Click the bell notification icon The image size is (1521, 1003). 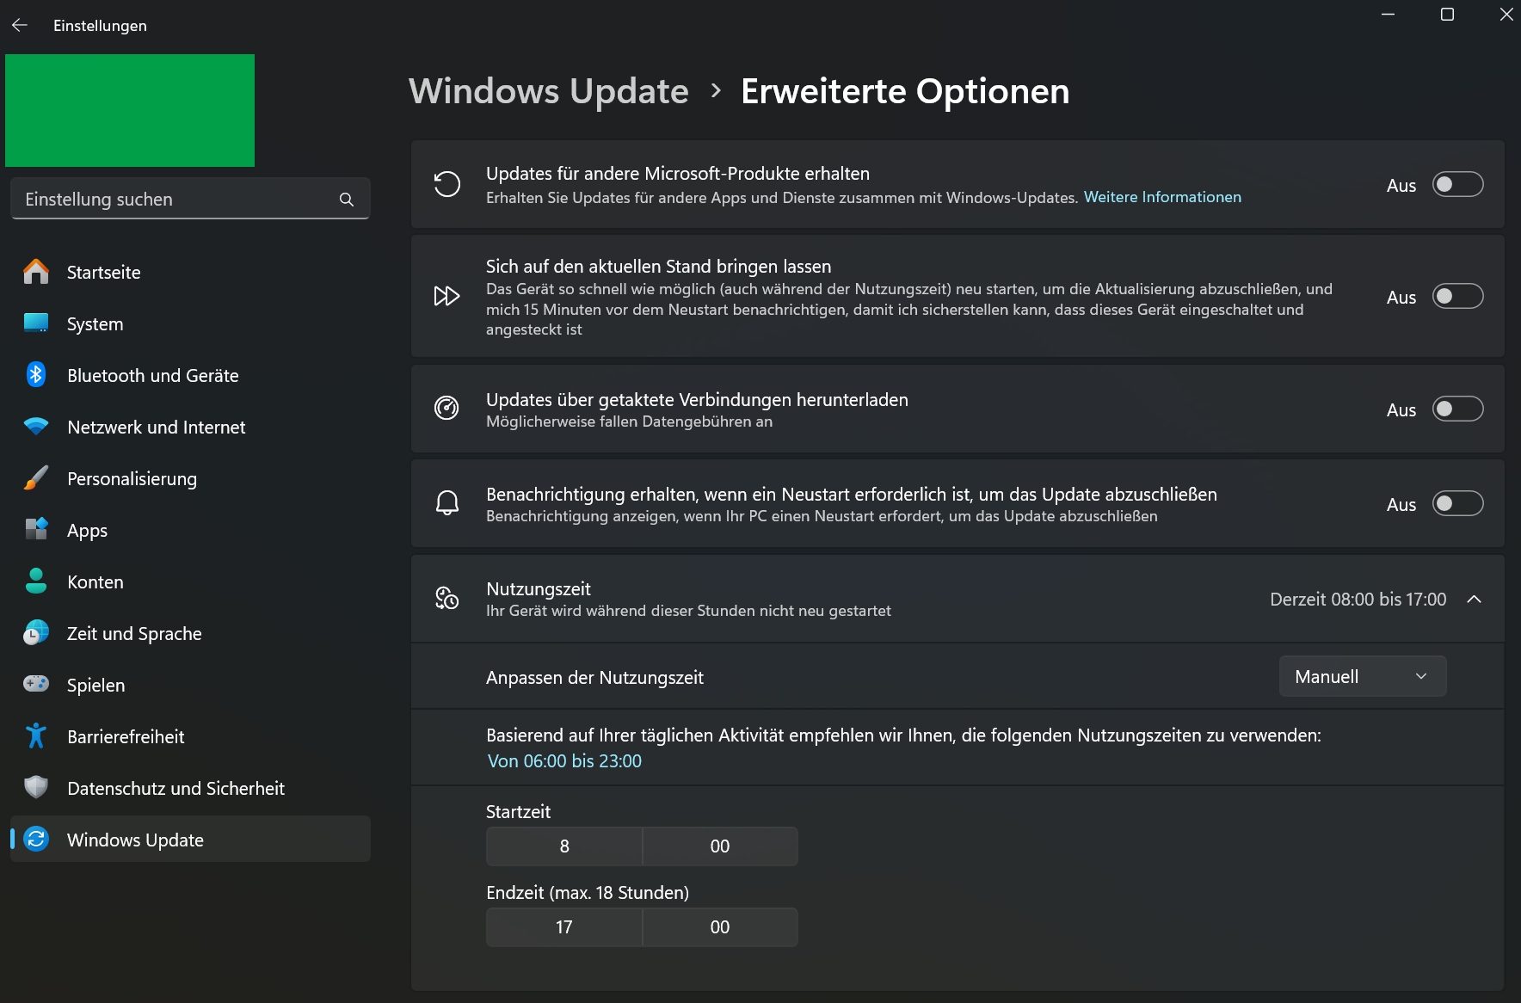click(447, 503)
